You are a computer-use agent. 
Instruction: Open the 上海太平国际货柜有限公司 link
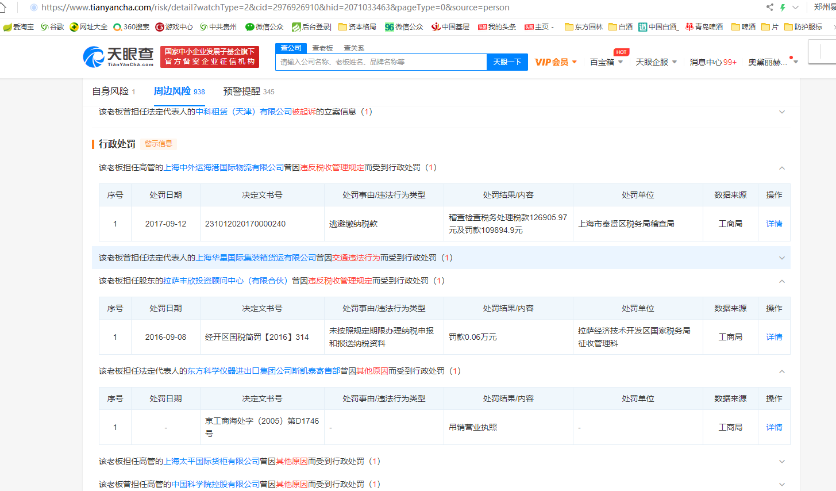coord(212,461)
